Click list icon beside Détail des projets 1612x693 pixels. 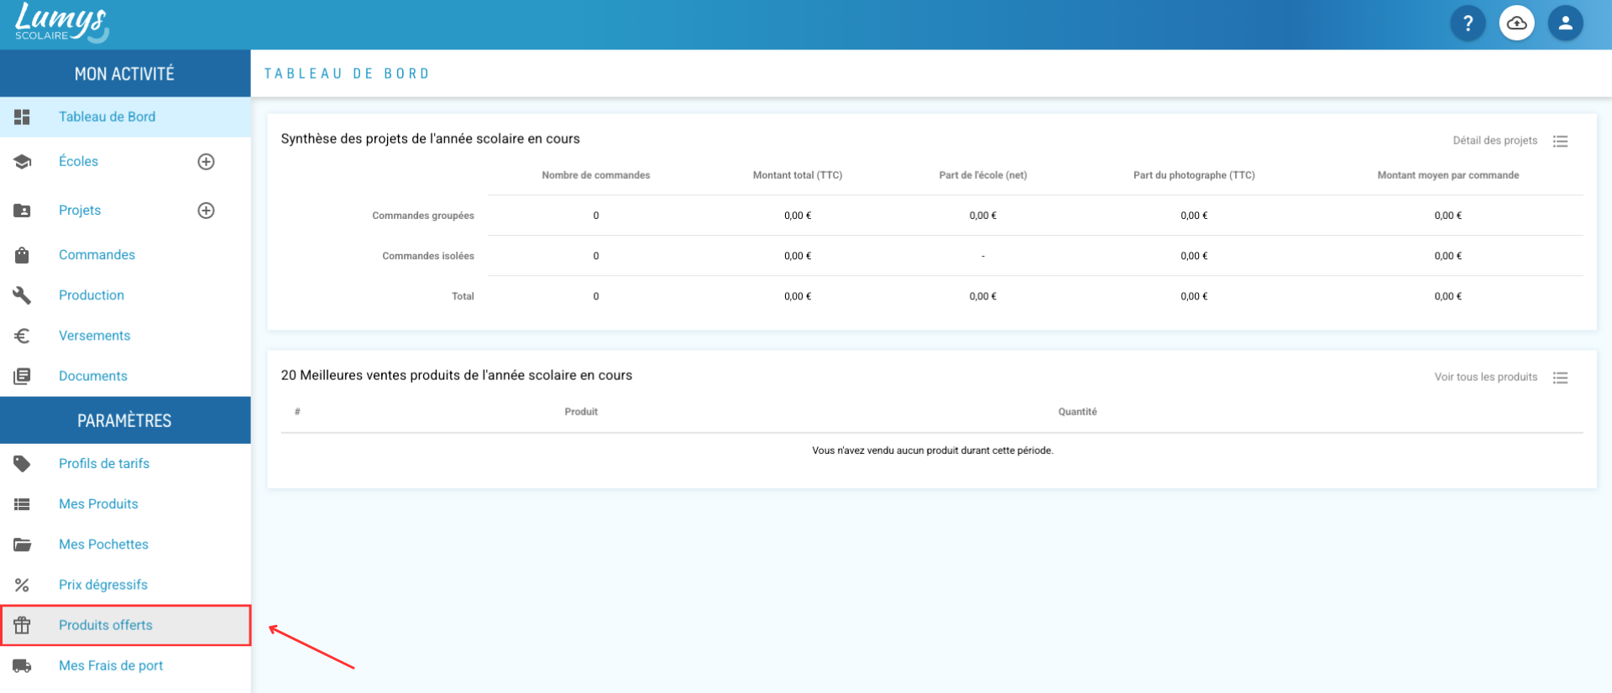coord(1561,141)
